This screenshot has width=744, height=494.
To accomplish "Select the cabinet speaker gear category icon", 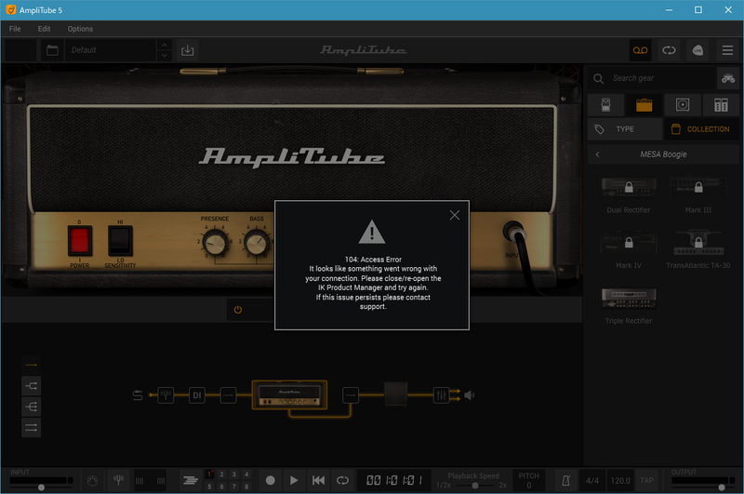I will pos(683,105).
